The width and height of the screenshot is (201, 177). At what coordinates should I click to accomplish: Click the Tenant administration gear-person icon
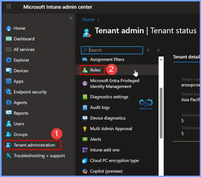click(9, 145)
